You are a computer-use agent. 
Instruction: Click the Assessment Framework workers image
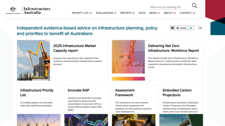[x=134, y=120]
